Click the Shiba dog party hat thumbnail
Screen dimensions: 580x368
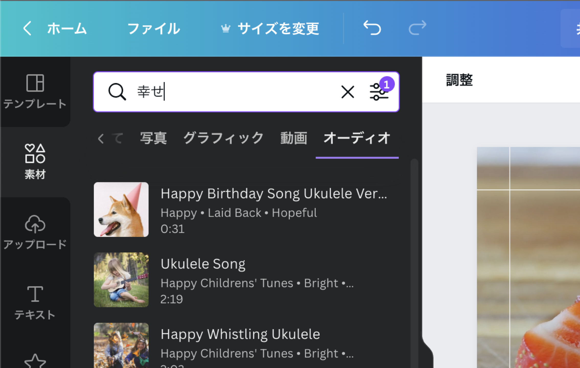(x=121, y=210)
